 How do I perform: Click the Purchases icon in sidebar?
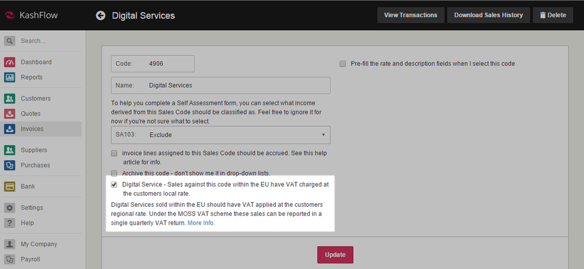(x=10, y=165)
